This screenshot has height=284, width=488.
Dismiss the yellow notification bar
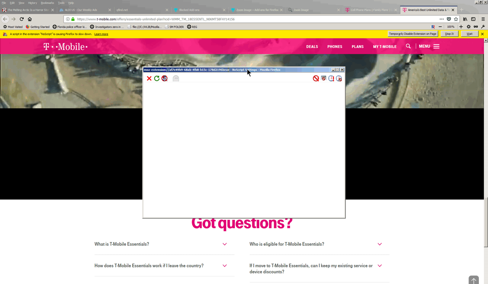[x=482, y=34]
